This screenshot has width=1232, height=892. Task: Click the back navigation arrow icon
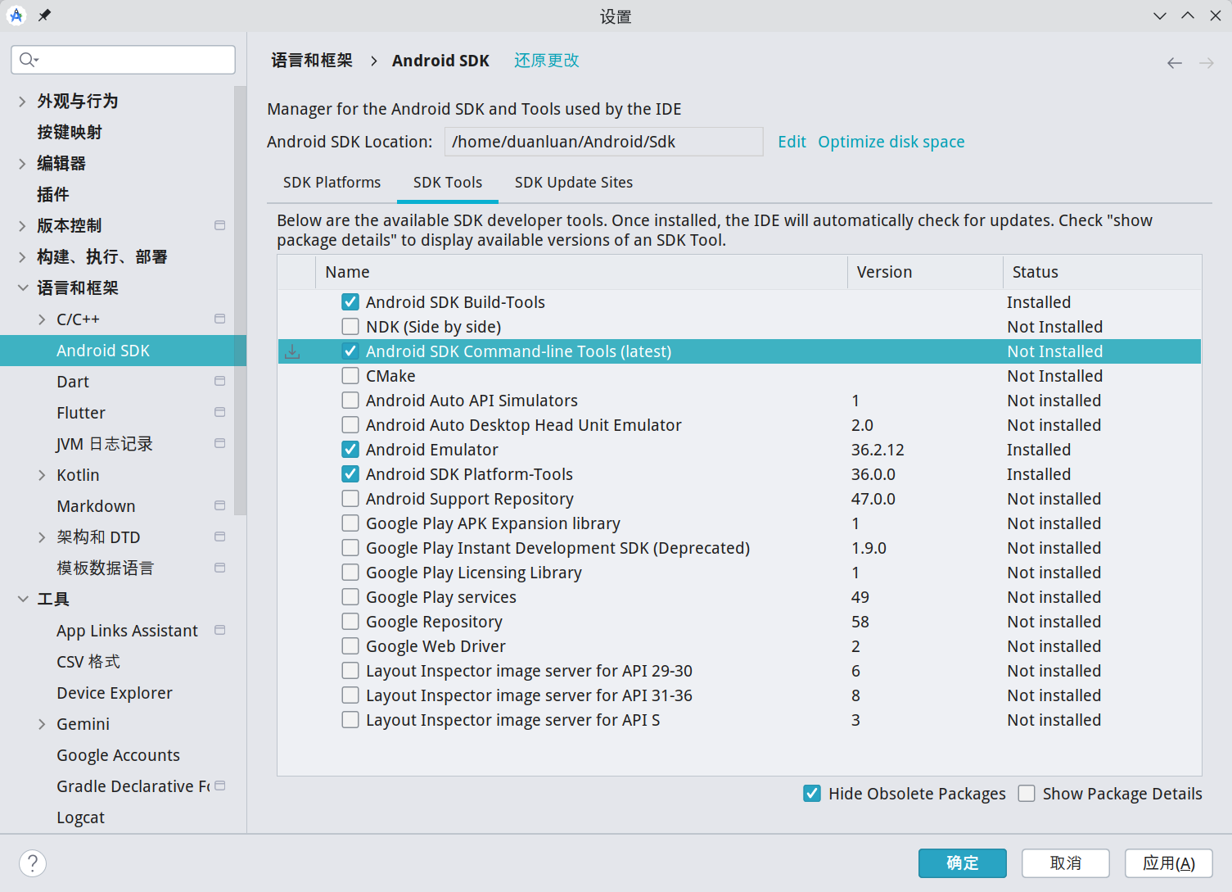click(x=1174, y=63)
